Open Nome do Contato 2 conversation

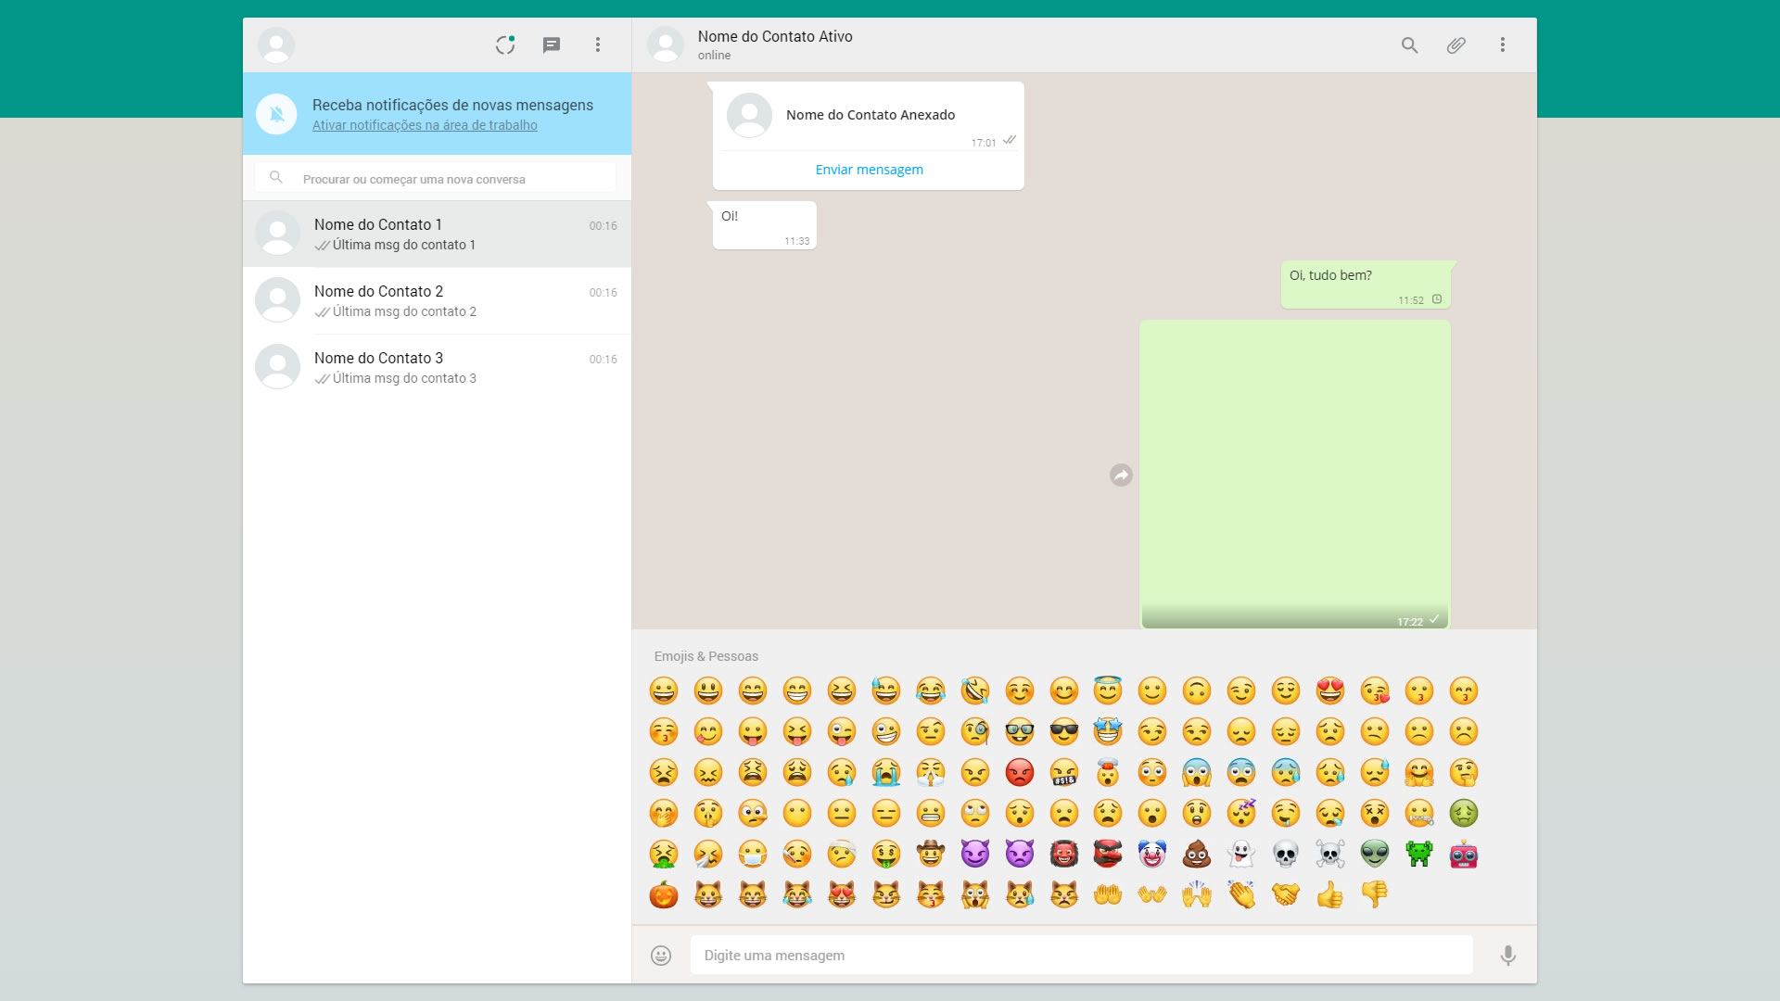point(437,300)
